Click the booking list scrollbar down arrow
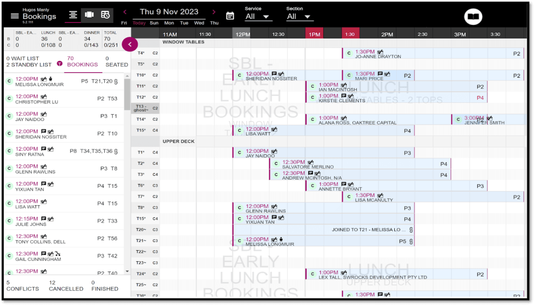Image resolution: width=534 pixels, height=305 pixels. click(x=127, y=271)
